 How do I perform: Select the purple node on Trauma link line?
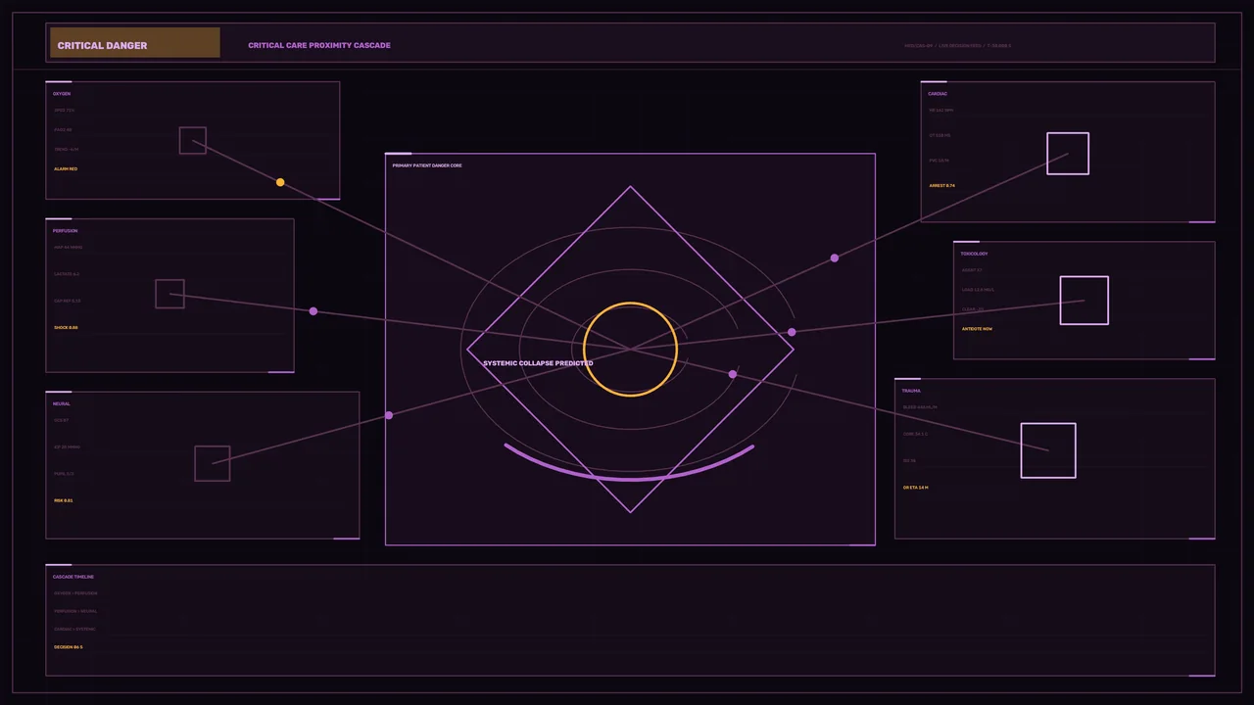pos(733,374)
